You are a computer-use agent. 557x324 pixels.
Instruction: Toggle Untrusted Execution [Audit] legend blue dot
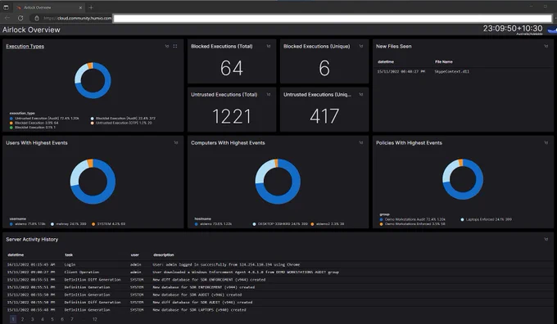pyautogui.click(x=11, y=119)
